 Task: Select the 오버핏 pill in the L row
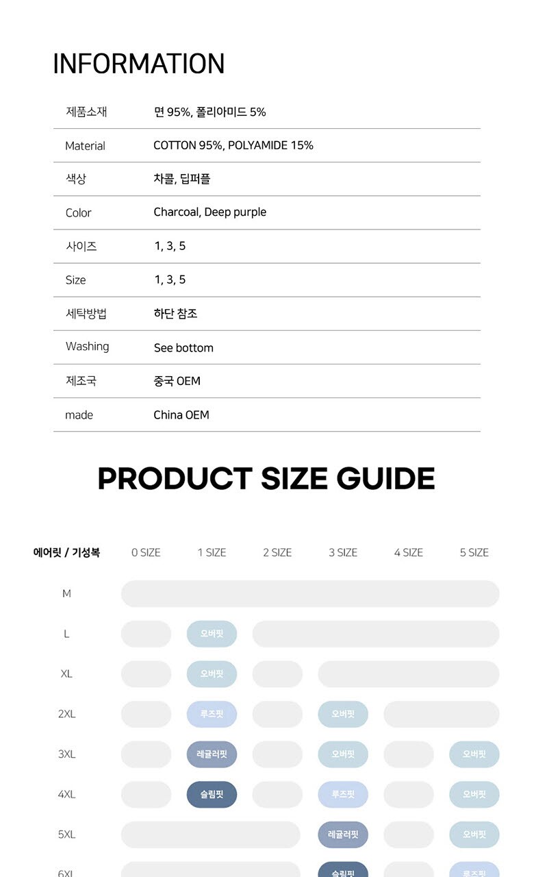212,634
